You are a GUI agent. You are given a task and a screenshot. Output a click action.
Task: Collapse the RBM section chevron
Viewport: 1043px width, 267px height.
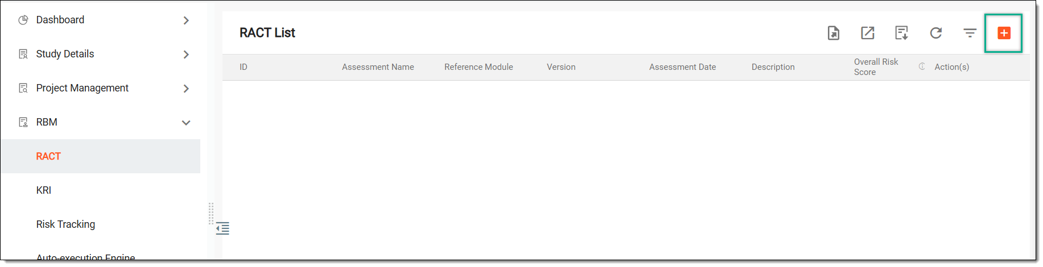pyautogui.click(x=186, y=123)
